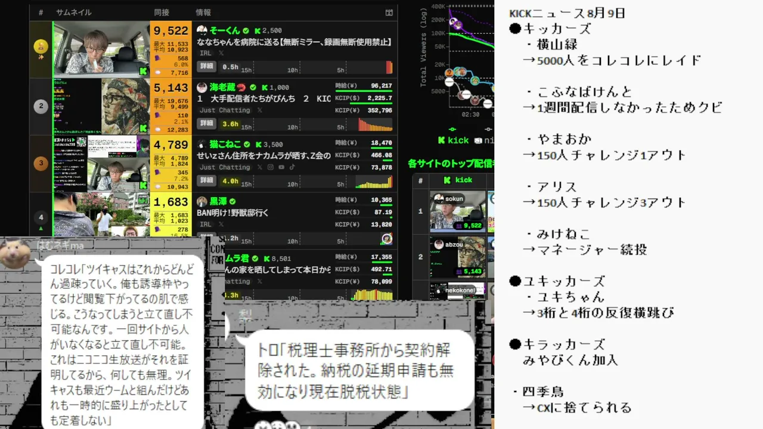
Task: Click the calendar icon in the ranking table header
Action: point(389,12)
